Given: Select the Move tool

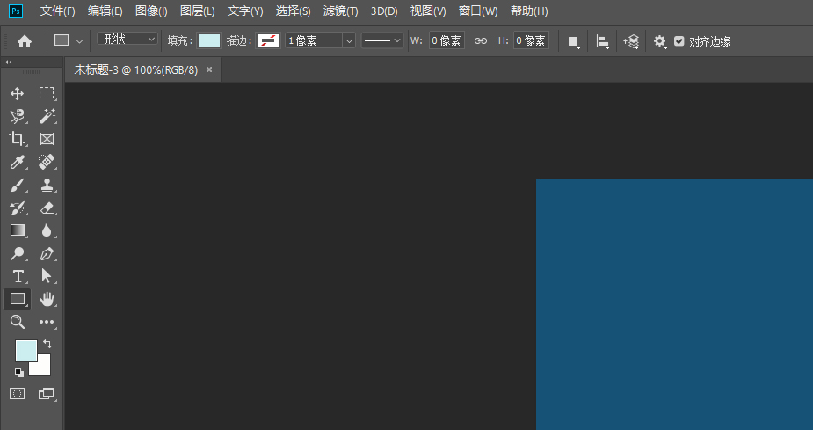Looking at the screenshot, I should point(18,93).
